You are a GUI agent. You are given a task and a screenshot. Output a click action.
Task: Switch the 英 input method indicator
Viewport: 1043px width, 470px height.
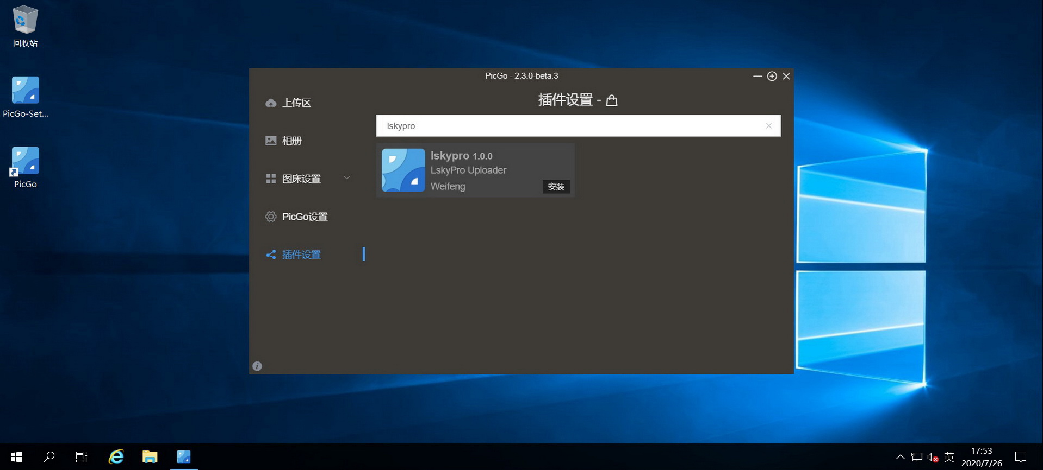(x=949, y=457)
